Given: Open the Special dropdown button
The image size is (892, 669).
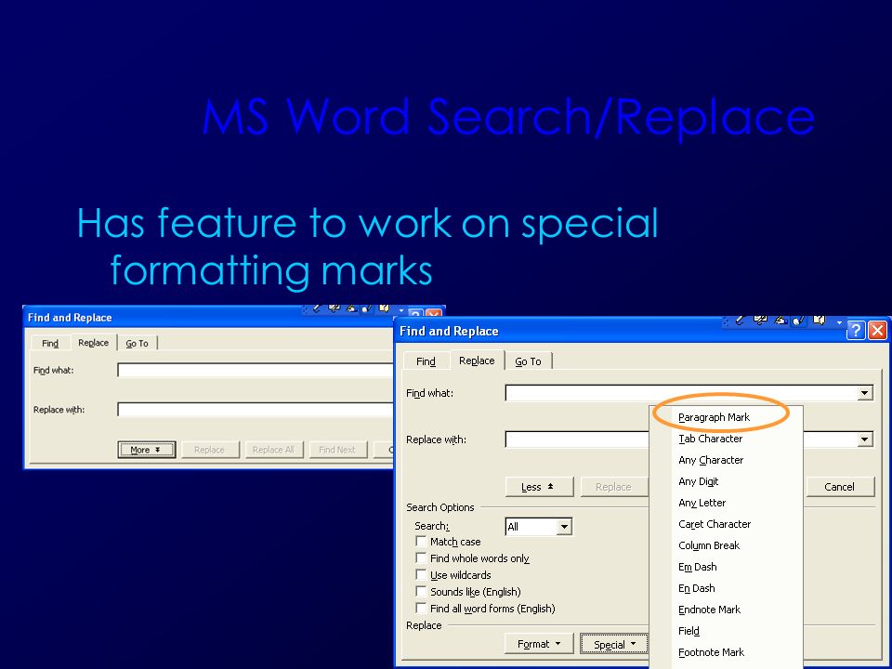Looking at the screenshot, I should (x=614, y=645).
